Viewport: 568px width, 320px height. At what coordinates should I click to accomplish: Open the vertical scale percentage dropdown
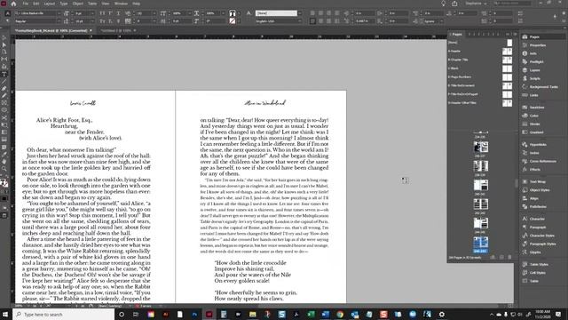coord(189,13)
